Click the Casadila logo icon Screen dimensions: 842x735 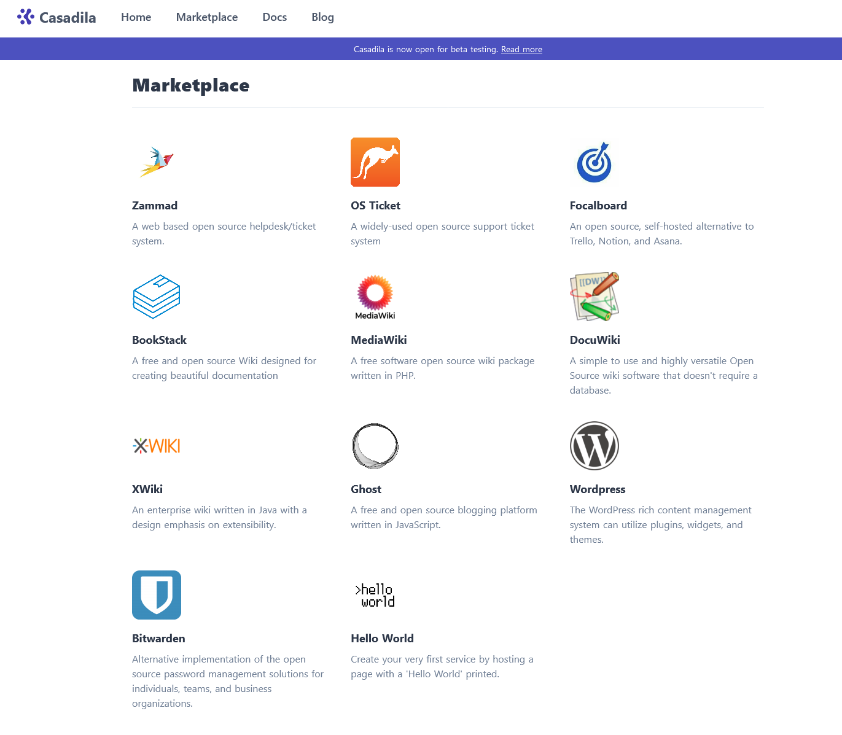[26, 17]
